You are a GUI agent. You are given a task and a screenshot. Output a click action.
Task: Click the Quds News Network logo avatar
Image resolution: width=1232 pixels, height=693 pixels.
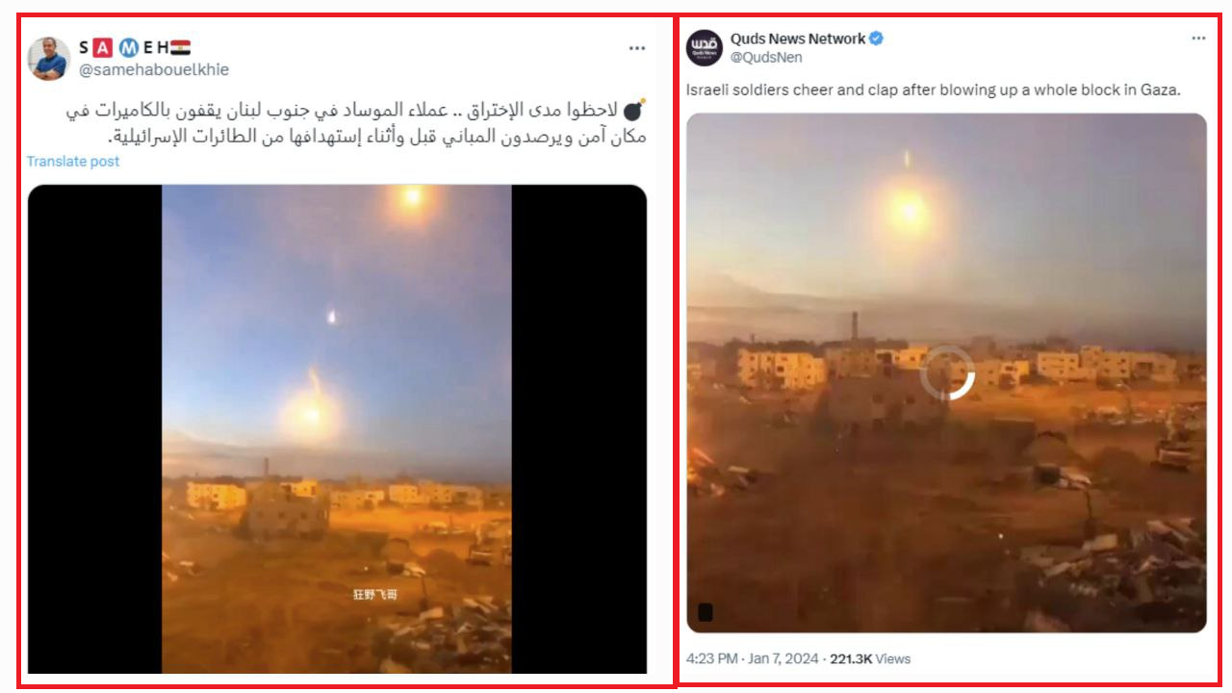pos(705,47)
